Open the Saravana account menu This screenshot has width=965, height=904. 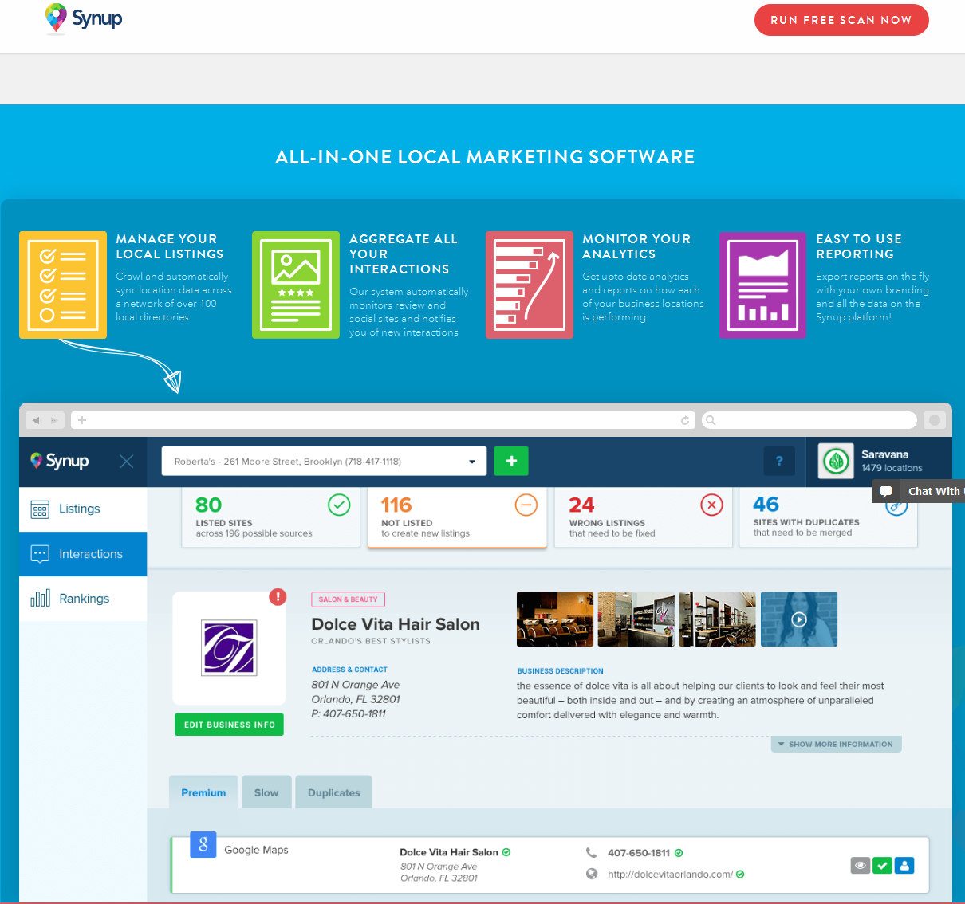[x=874, y=461]
